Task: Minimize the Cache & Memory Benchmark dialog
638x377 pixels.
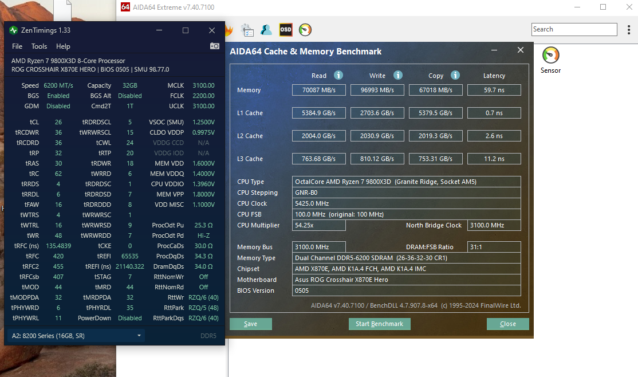Action: tap(494, 50)
